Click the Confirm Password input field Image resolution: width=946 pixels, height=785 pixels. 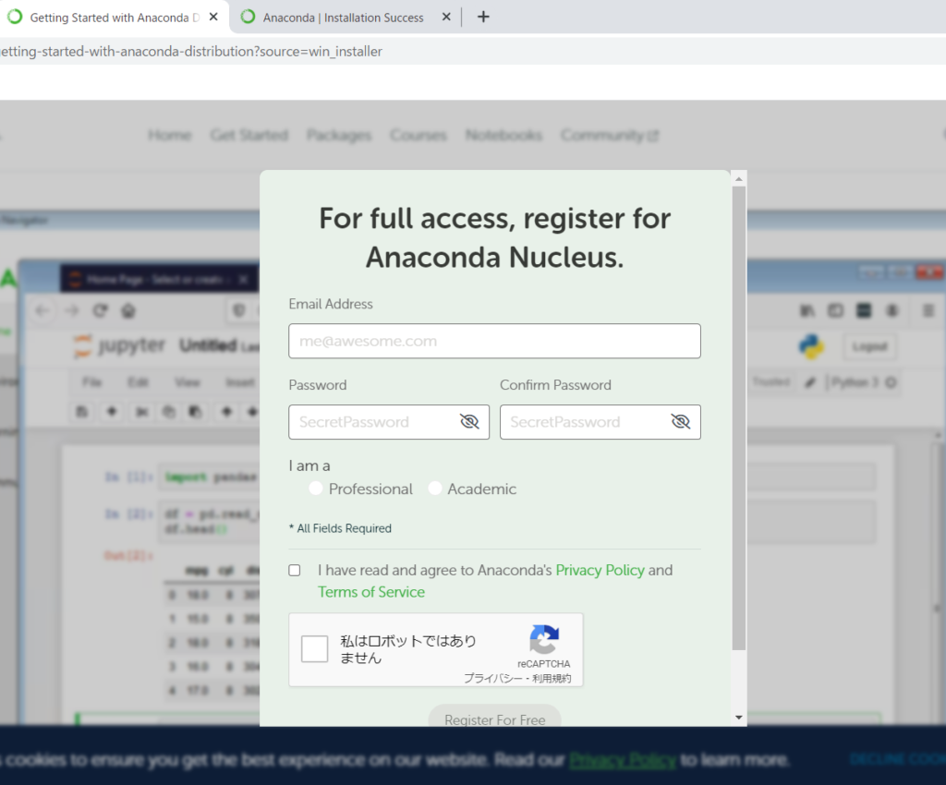tap(600, 422)
